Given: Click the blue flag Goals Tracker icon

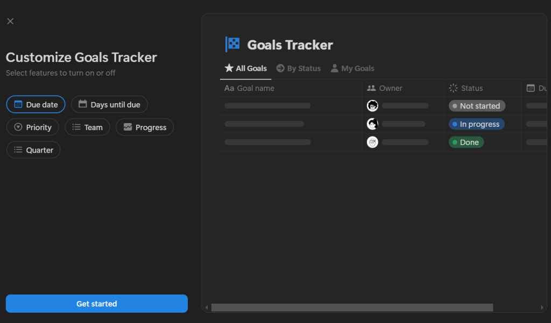Looking at the screenshot, I should [232, 45].
